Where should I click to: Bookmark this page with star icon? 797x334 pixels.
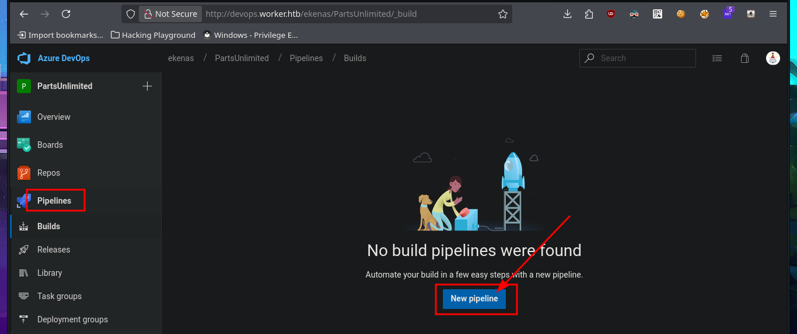(502, 14)
